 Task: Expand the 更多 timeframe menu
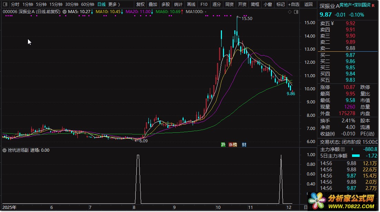[x=114, y=4]
